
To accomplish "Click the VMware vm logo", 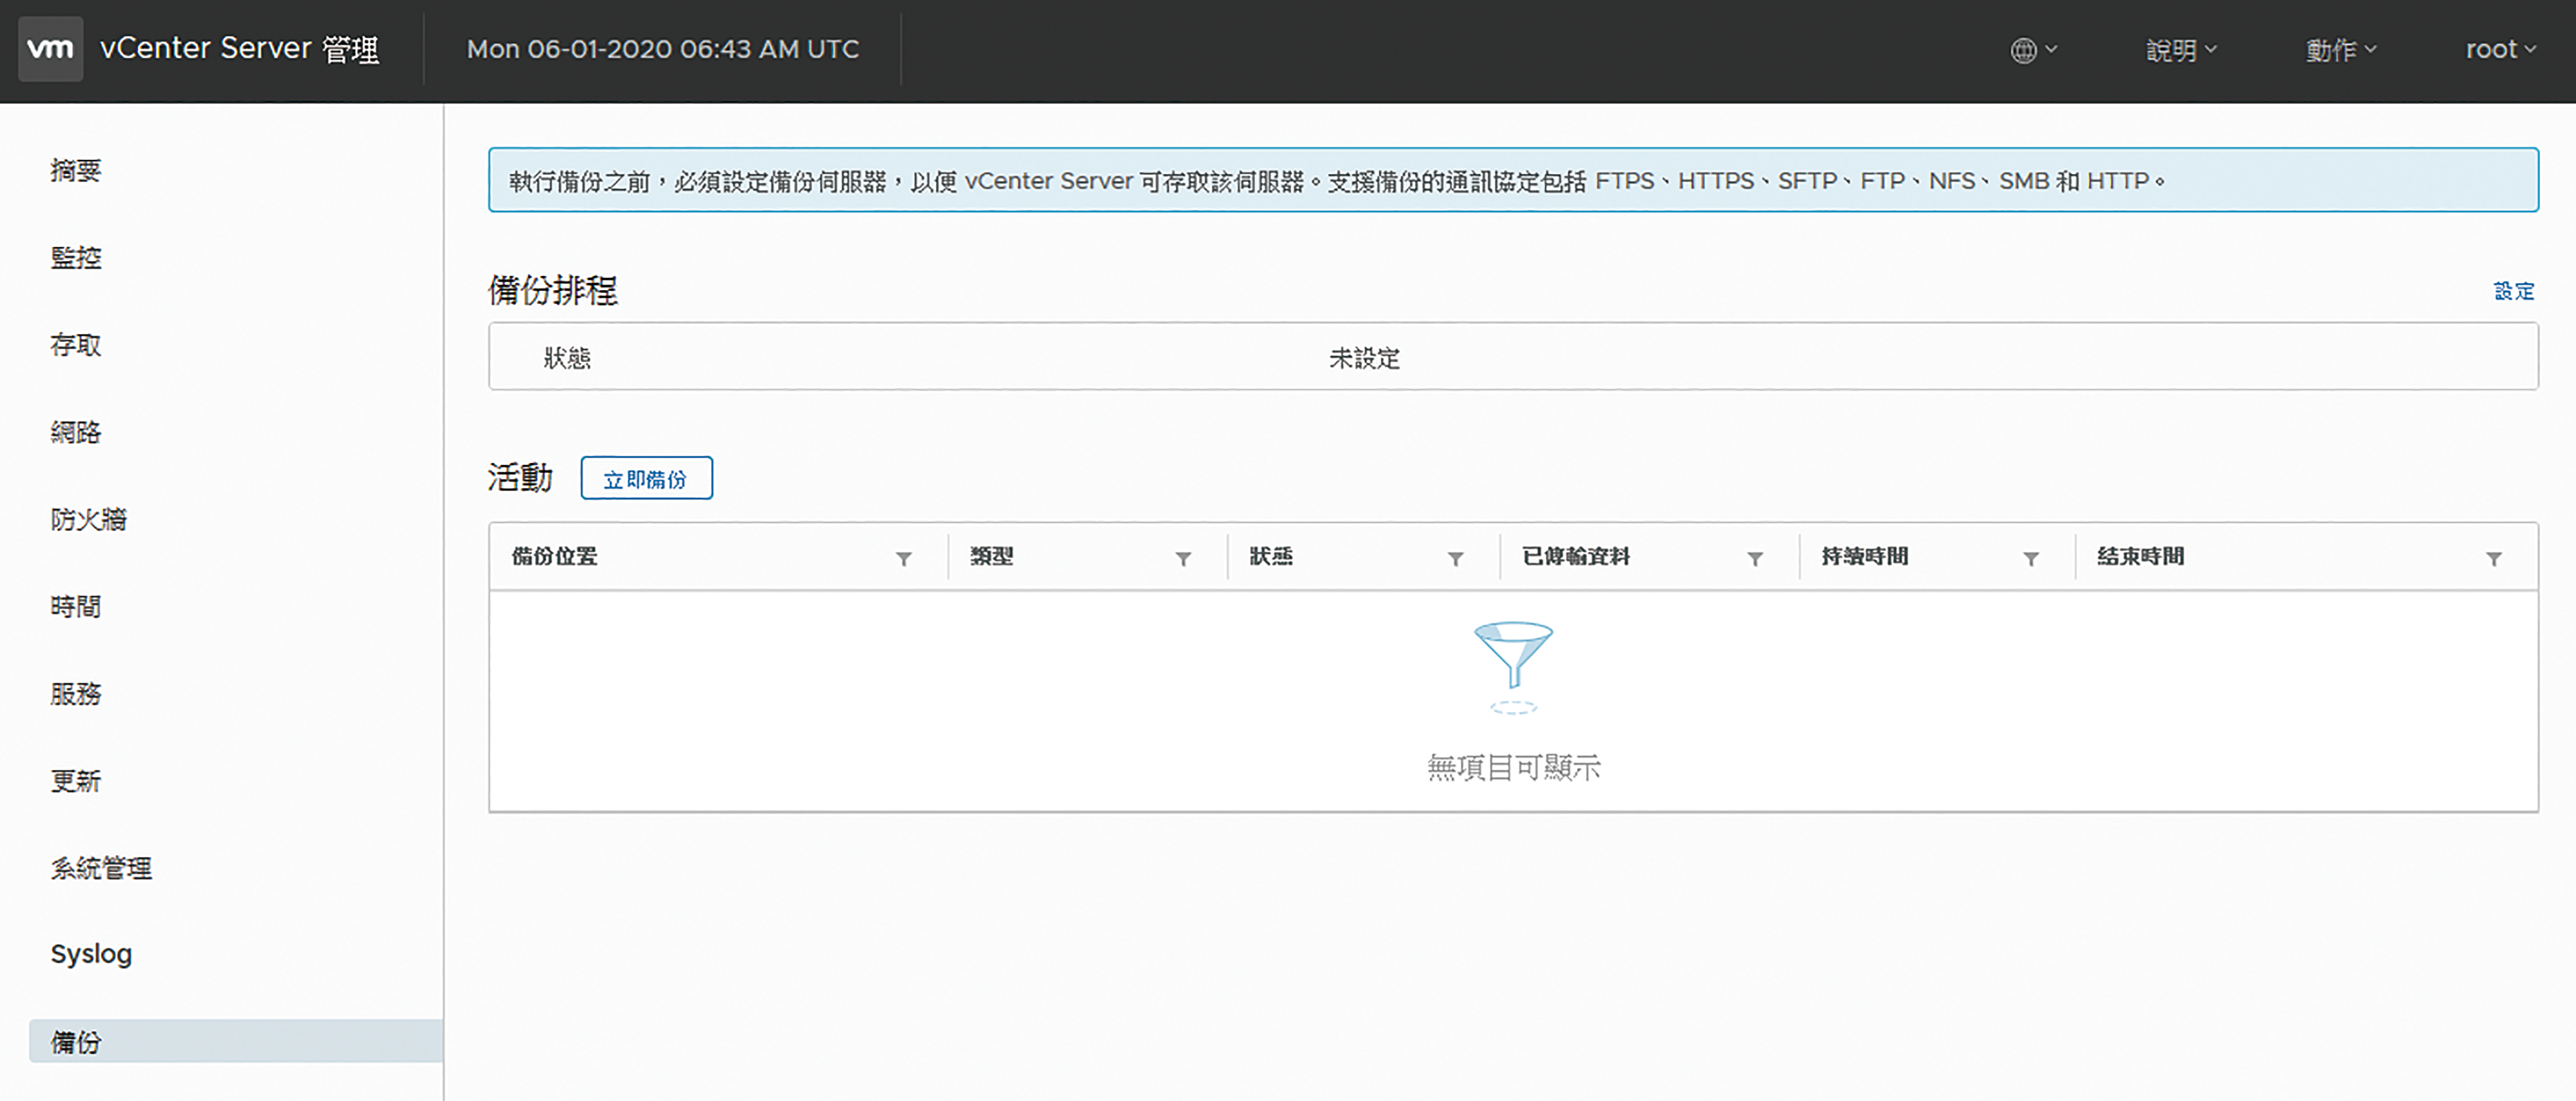I will tap(50, 48).
